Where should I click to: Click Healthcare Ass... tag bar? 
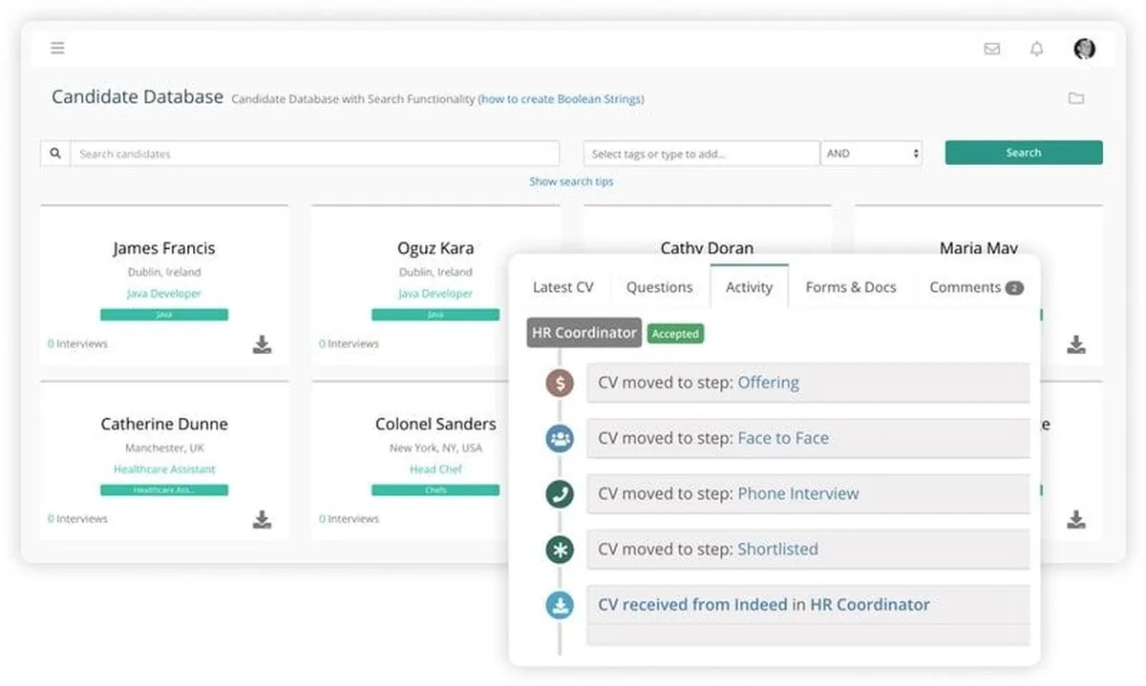(164, 489)
